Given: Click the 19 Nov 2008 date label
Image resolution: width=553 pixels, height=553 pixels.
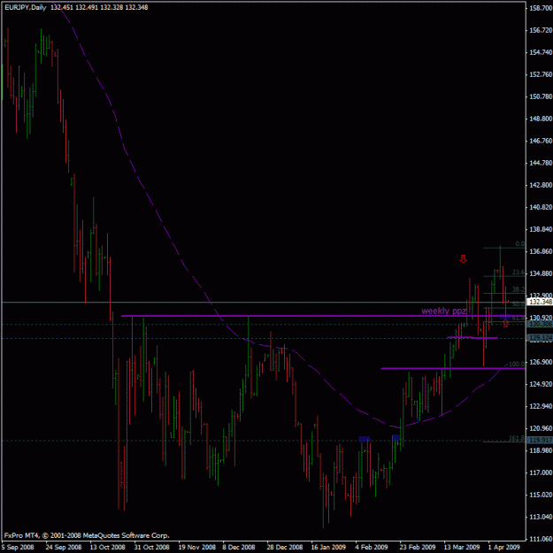Looking at the screenshot, I should click(x=196, y=548).
